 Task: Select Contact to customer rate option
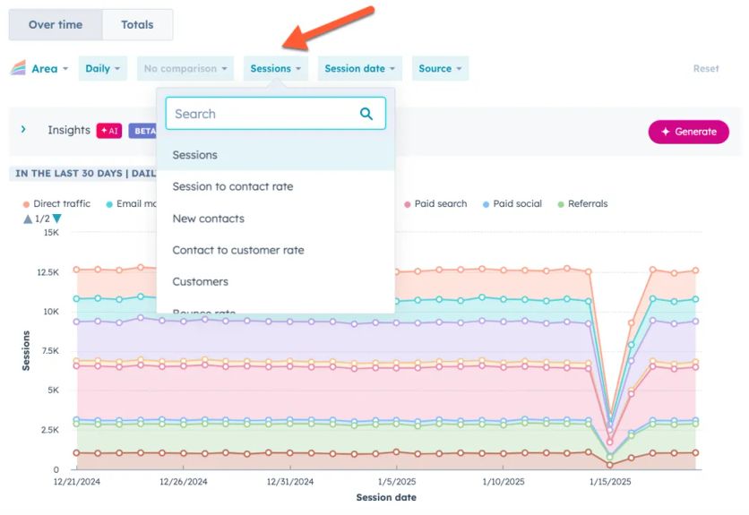point(276,250)
